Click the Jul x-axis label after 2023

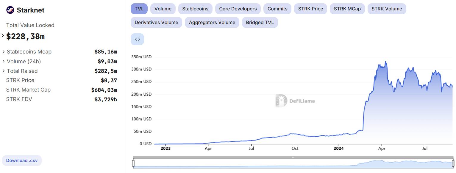pos(252,148)
